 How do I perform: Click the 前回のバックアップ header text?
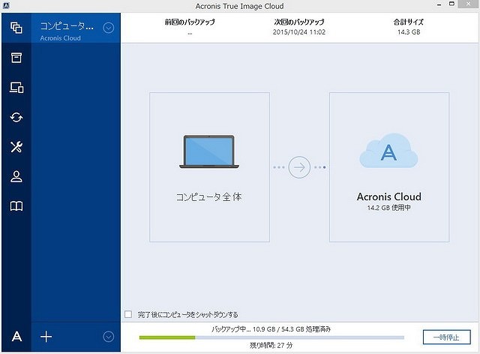tap(190, 22)
